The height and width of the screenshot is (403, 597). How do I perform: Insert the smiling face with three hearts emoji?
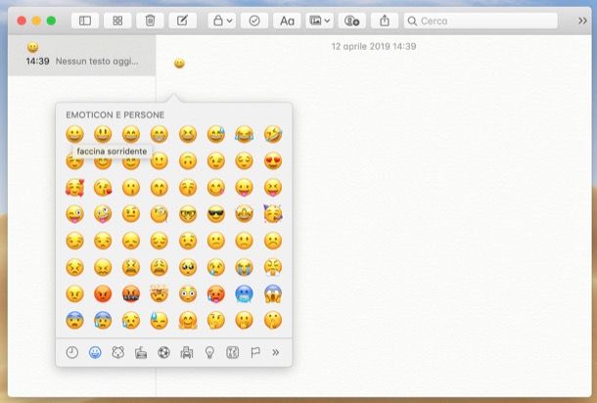[x=74, y=188]
